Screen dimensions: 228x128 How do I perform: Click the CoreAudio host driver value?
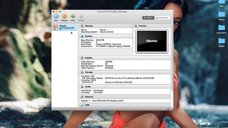click(98, 90)
